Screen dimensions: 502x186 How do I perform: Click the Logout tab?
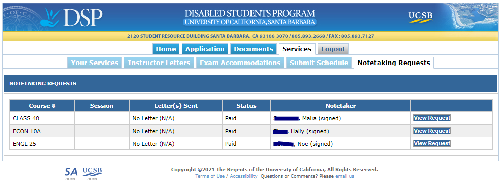(x=333, y=49)
